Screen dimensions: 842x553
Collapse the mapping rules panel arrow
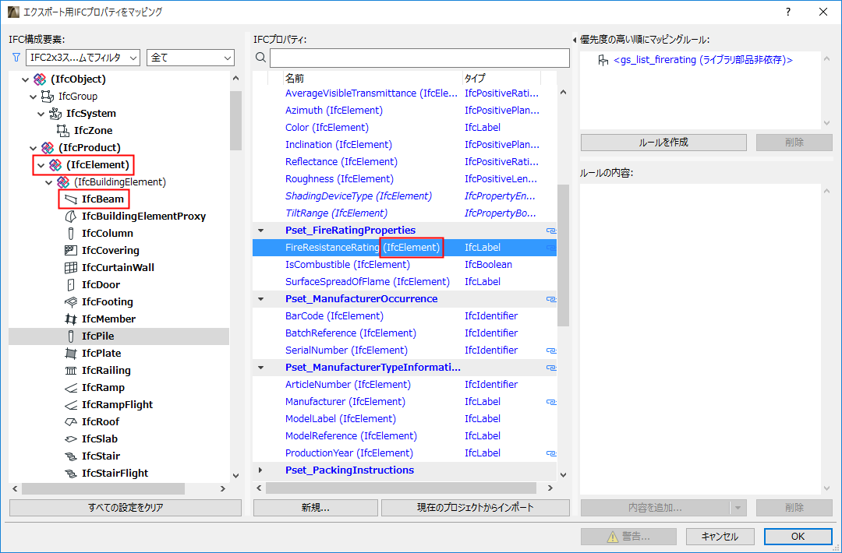coord(575,40)
